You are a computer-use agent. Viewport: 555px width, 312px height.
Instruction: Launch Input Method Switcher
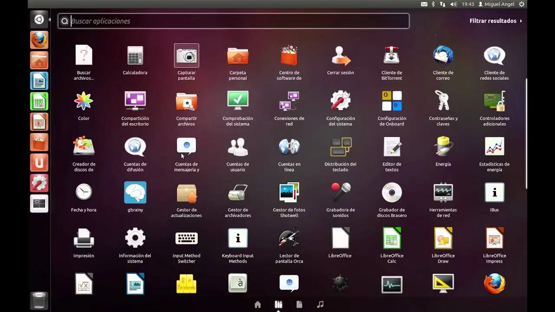[x=186, y=238]
